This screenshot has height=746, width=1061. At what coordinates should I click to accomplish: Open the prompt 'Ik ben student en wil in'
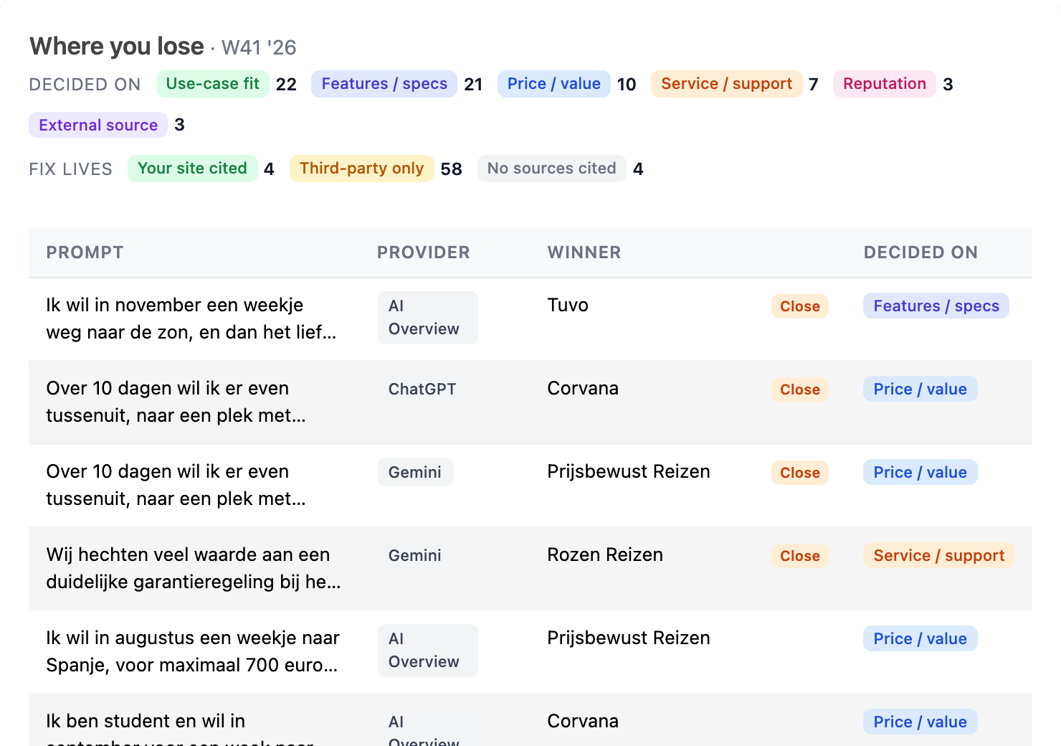click(x=181, y=727)
